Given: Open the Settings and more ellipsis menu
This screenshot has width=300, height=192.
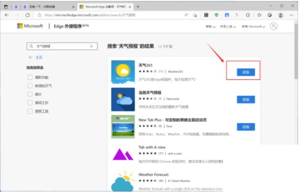Looking at the screenshot, I should [291, 15].
